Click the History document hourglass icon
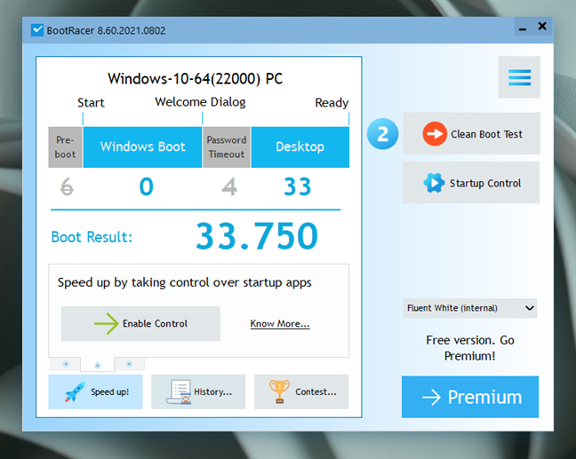576x459 pixels. (x=179, y=392)
